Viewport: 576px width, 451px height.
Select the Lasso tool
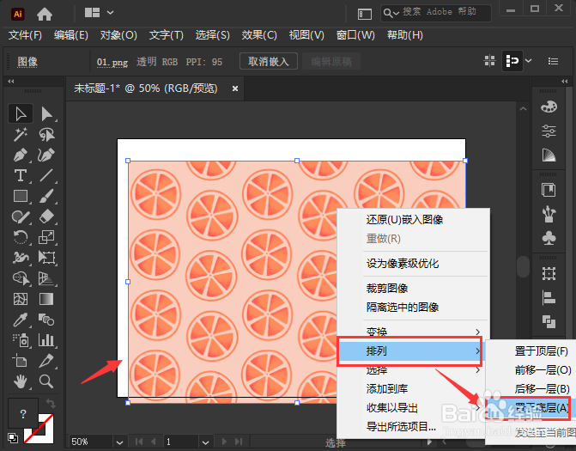click(x=46, y=135)
